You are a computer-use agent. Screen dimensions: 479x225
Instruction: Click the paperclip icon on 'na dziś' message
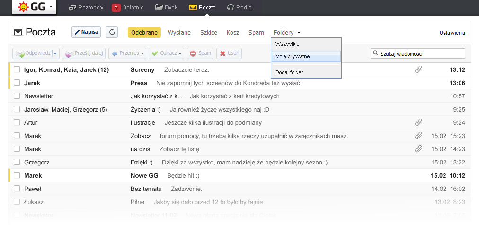pyautogui.click(x=418, y=149)
